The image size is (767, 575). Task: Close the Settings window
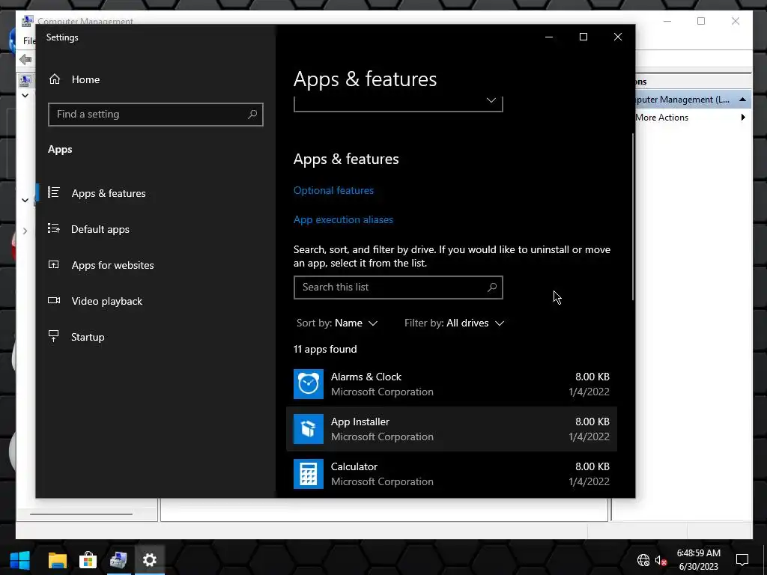click(618, 37)
